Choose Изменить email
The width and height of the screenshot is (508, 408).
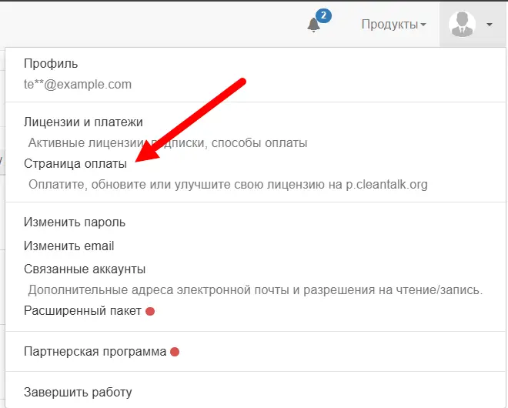[x=69, y=246]
